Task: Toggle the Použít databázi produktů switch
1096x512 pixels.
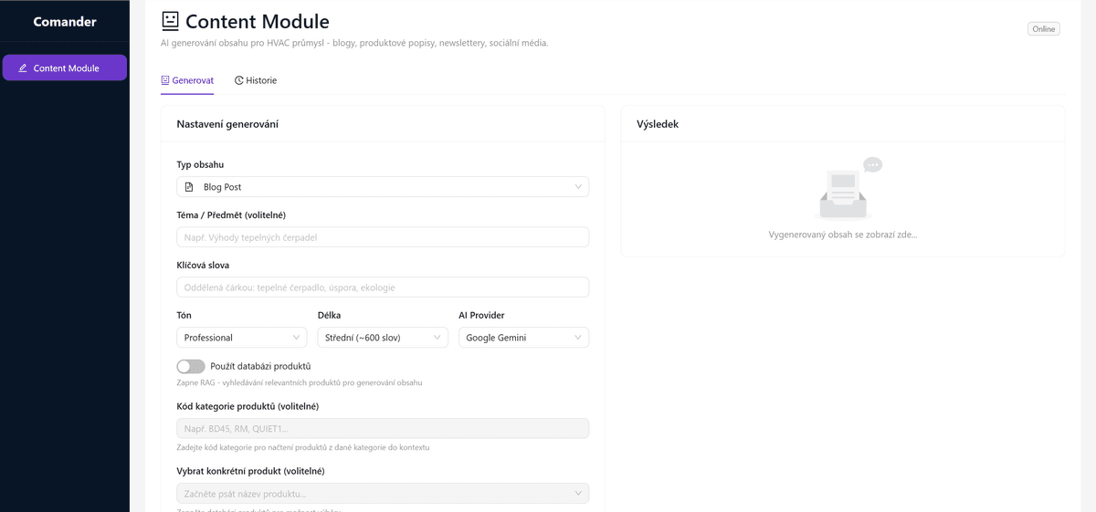Action: tap(191, 366)
